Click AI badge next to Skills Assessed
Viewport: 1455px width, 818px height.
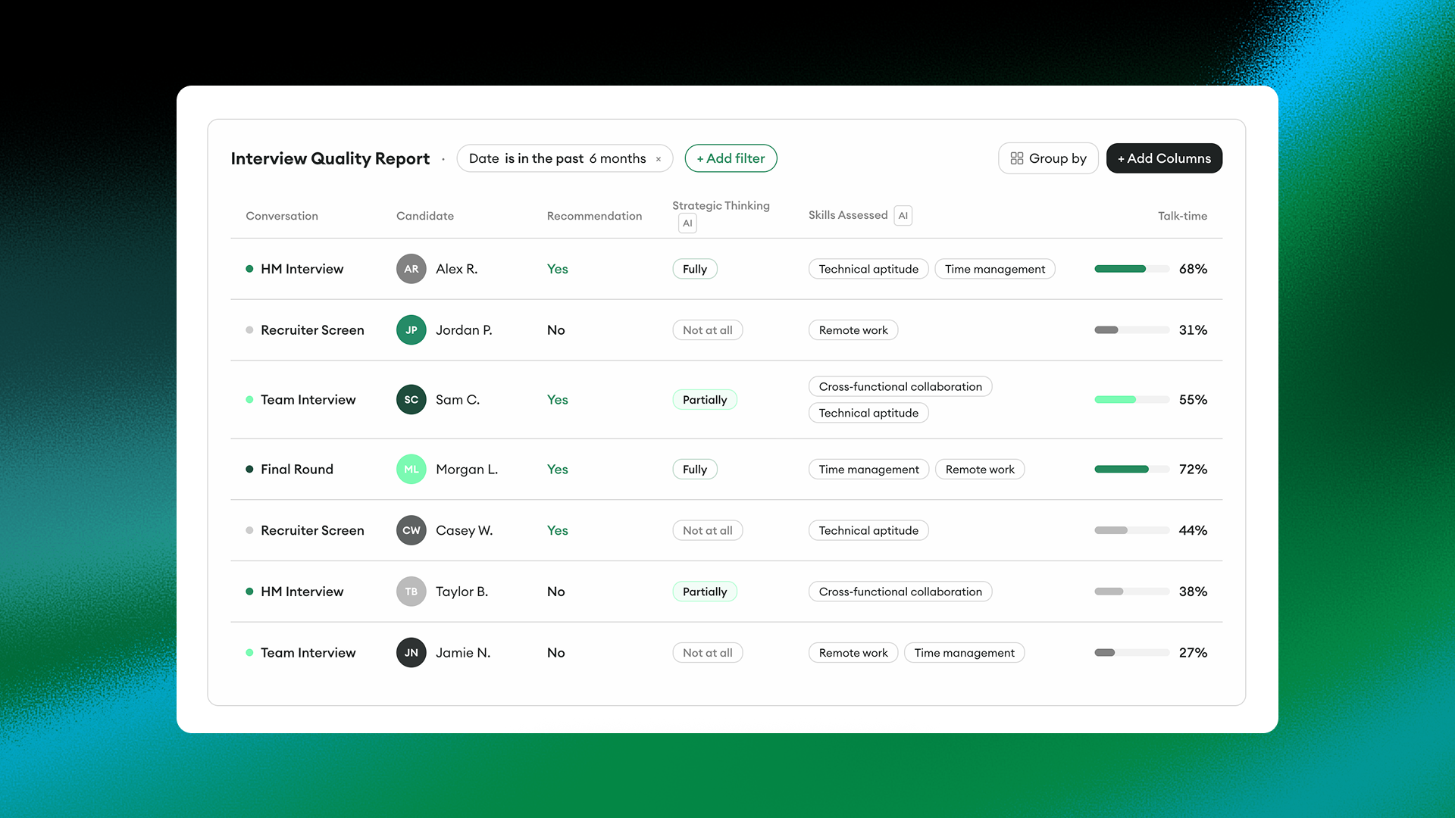(903, 216)
